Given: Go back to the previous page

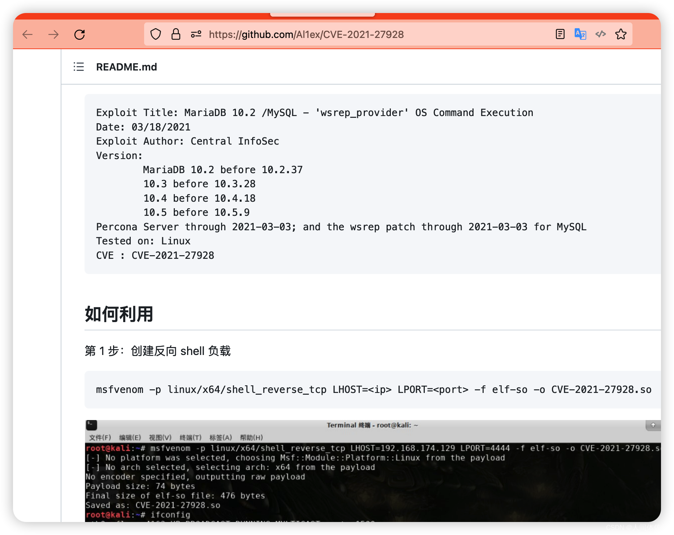Looking at the screenshot, I should [x=27, y=35].
